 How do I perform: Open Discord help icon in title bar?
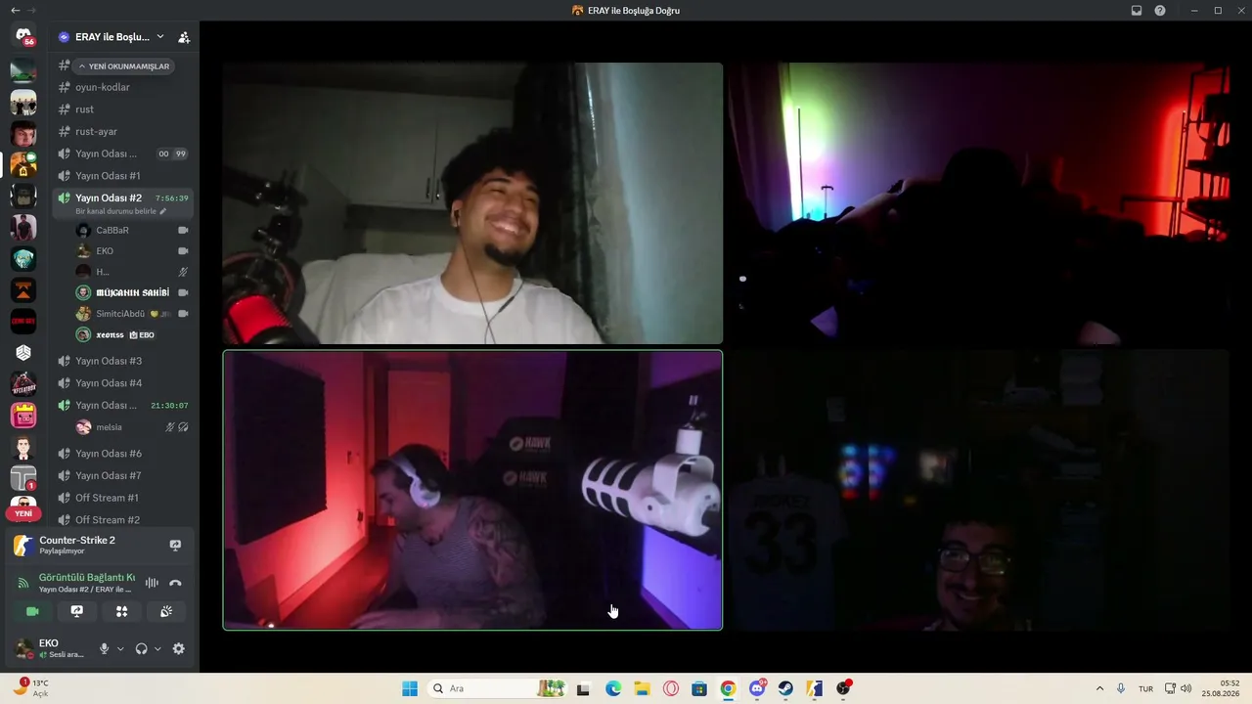(x=1160, y=11)
